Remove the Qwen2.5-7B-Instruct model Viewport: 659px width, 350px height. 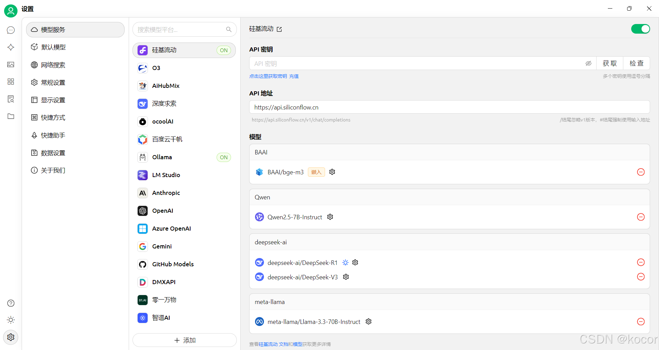[641, 217]
